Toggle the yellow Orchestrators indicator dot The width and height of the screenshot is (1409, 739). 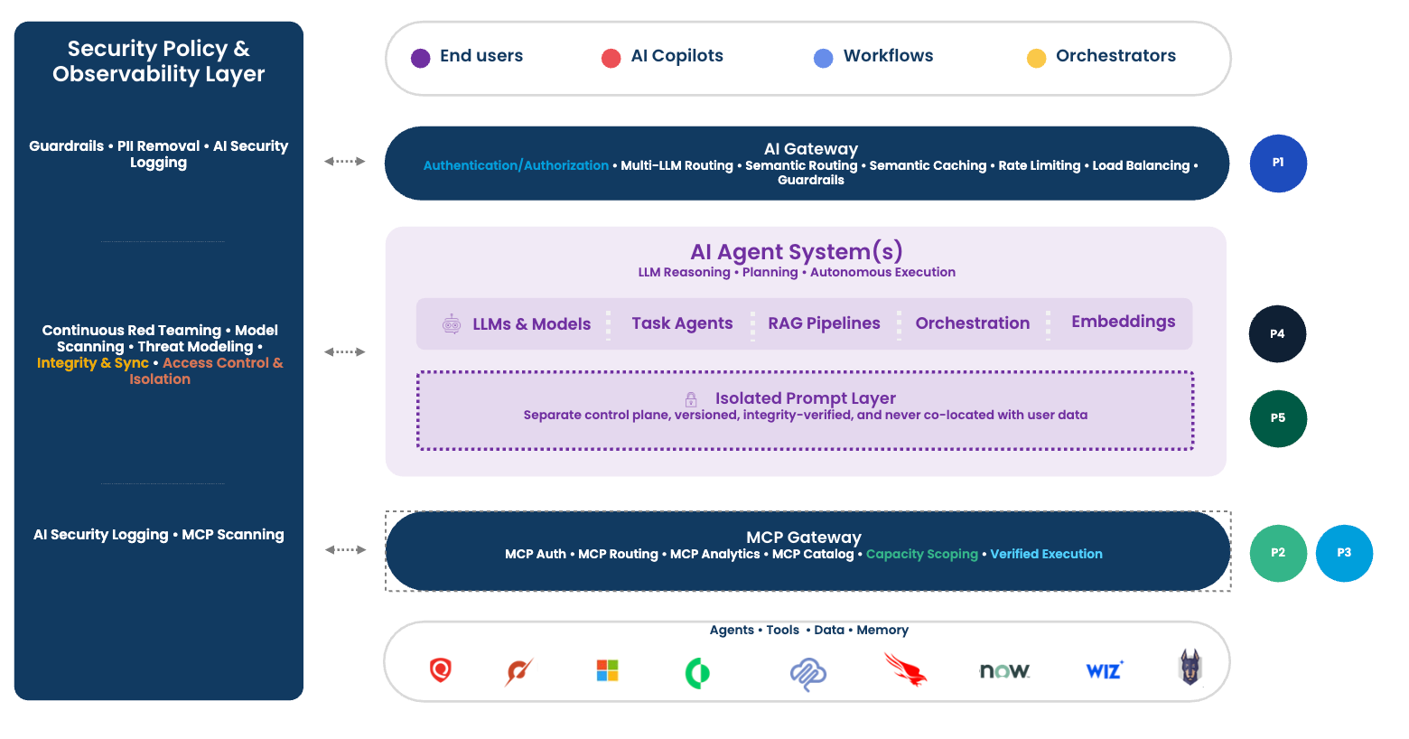coord(1037,56)
